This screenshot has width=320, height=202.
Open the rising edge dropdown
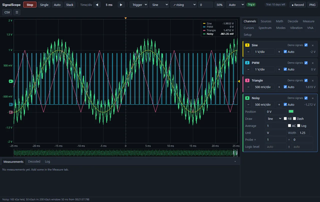(183, 5)
